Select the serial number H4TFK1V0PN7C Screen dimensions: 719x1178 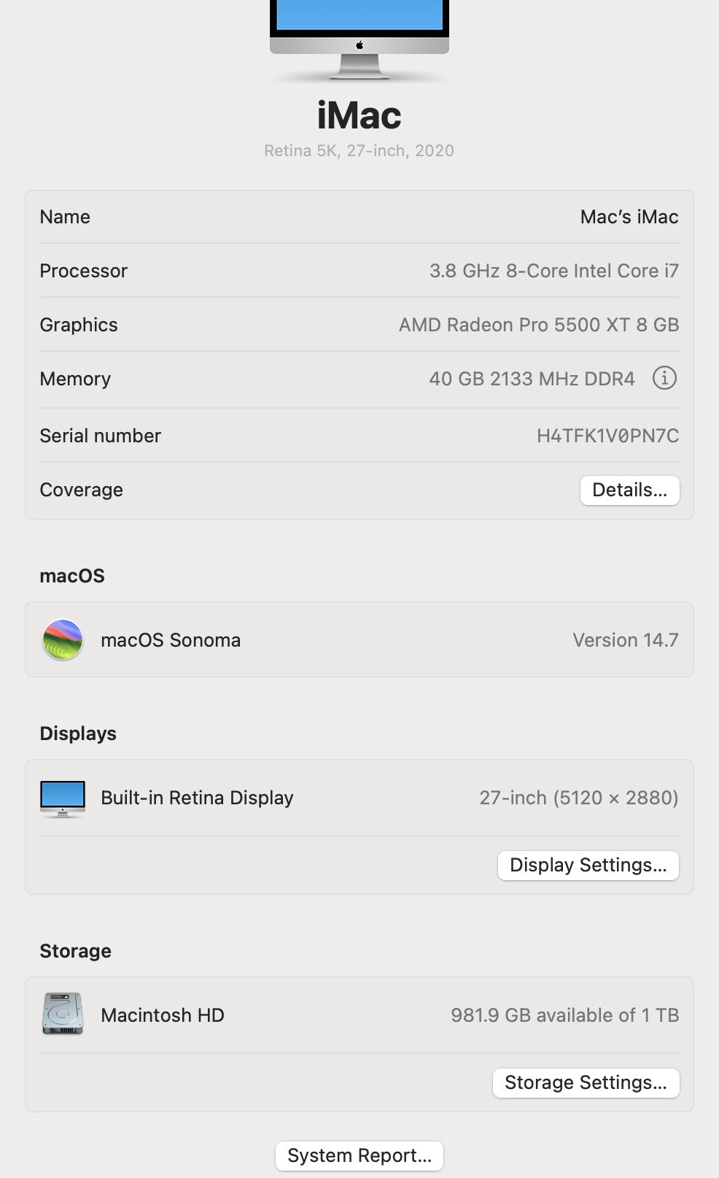tap(606, 435)
